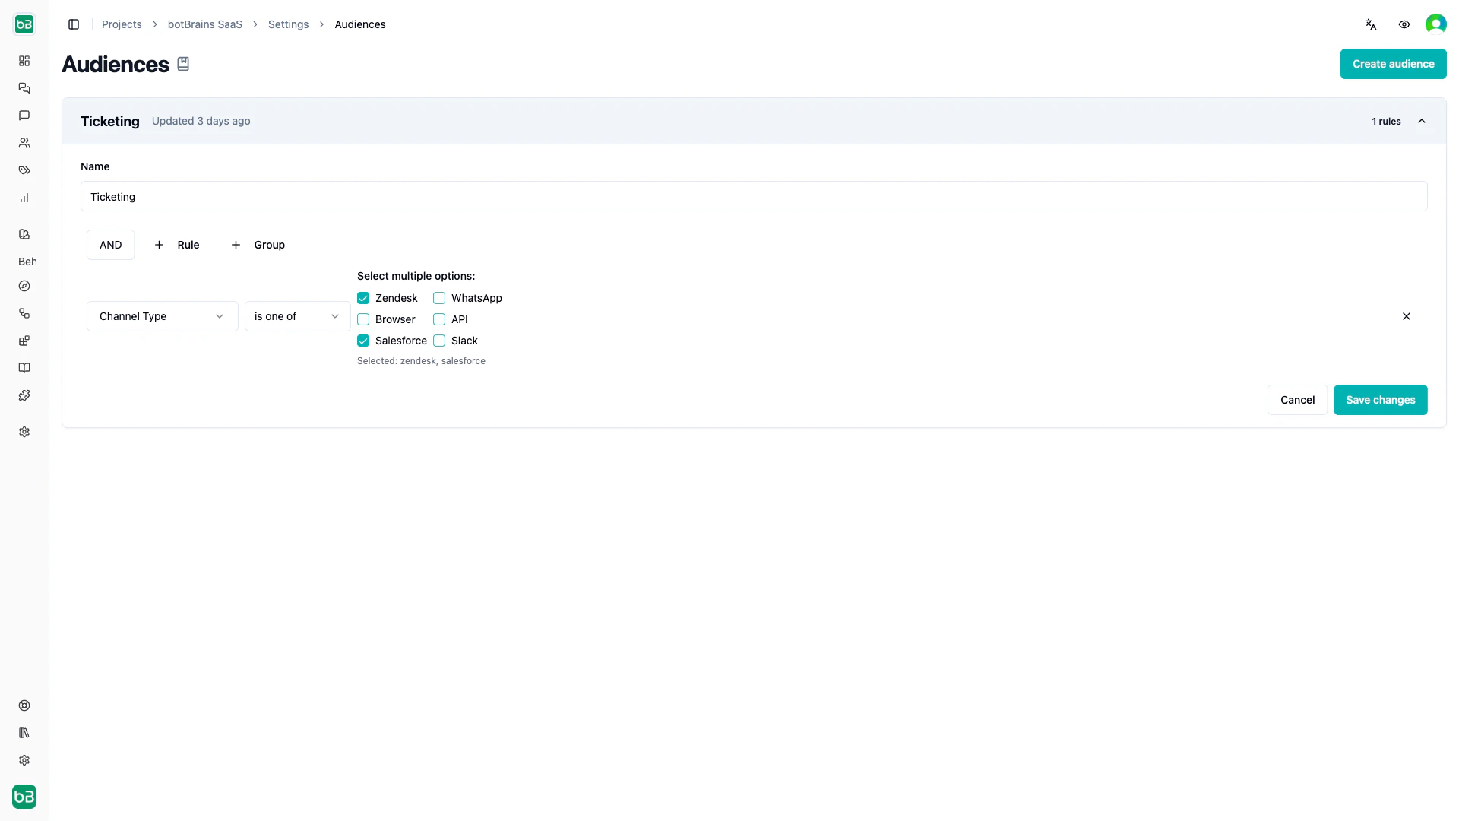
Task: Open the knowledge base book icon
Action: pos(24,368)
